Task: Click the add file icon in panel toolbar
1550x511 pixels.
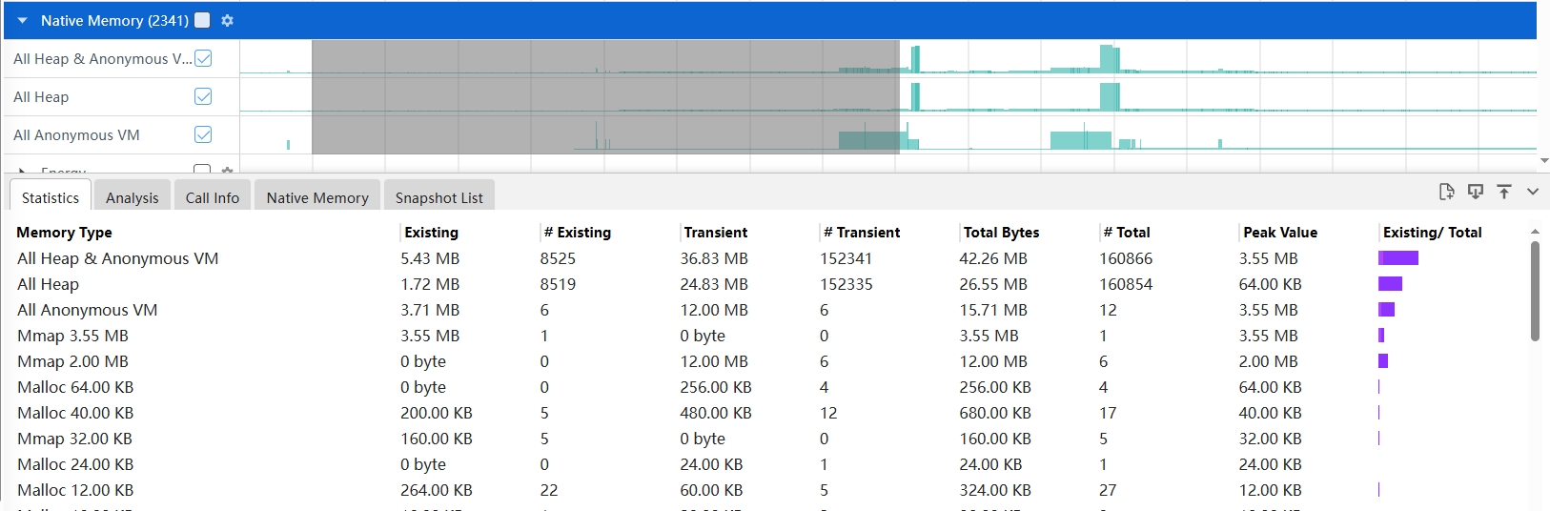Action: pyautogui.click(x=1446, y=192)
